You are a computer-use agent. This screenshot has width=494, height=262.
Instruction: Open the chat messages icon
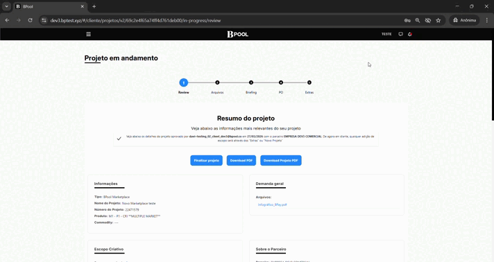pyautogui.click(x=401, y=34)
